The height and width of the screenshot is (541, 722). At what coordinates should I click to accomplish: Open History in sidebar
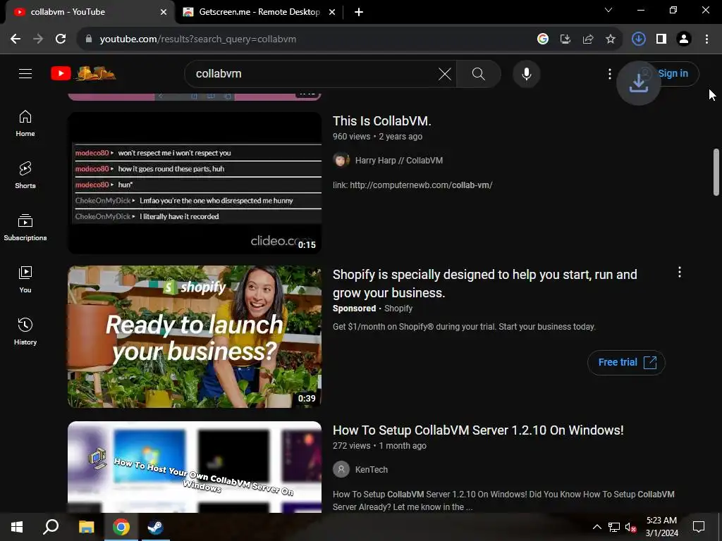click(x=25, y=331)
